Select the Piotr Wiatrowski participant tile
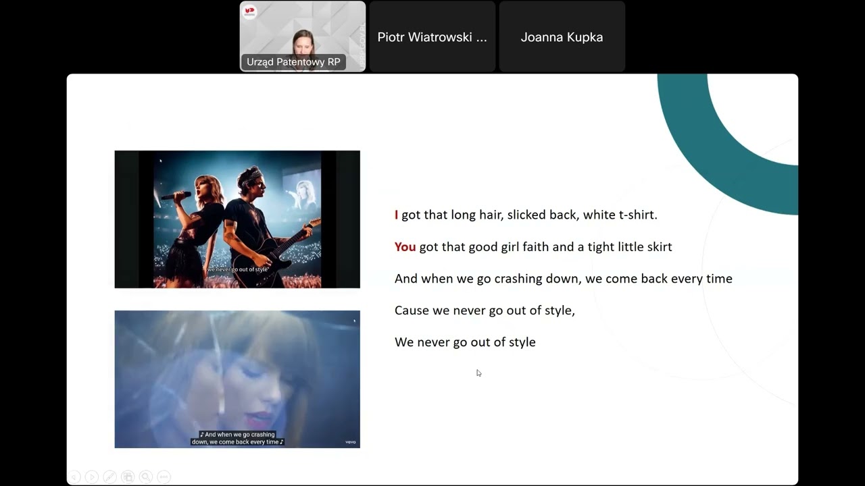The image size is (865, 486). 432,36
